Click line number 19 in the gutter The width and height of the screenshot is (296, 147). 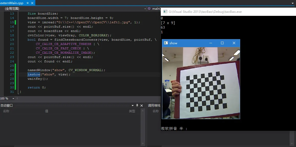(x=12, y=40)
